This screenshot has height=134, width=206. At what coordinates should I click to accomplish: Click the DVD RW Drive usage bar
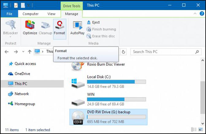tap(116, 117)
